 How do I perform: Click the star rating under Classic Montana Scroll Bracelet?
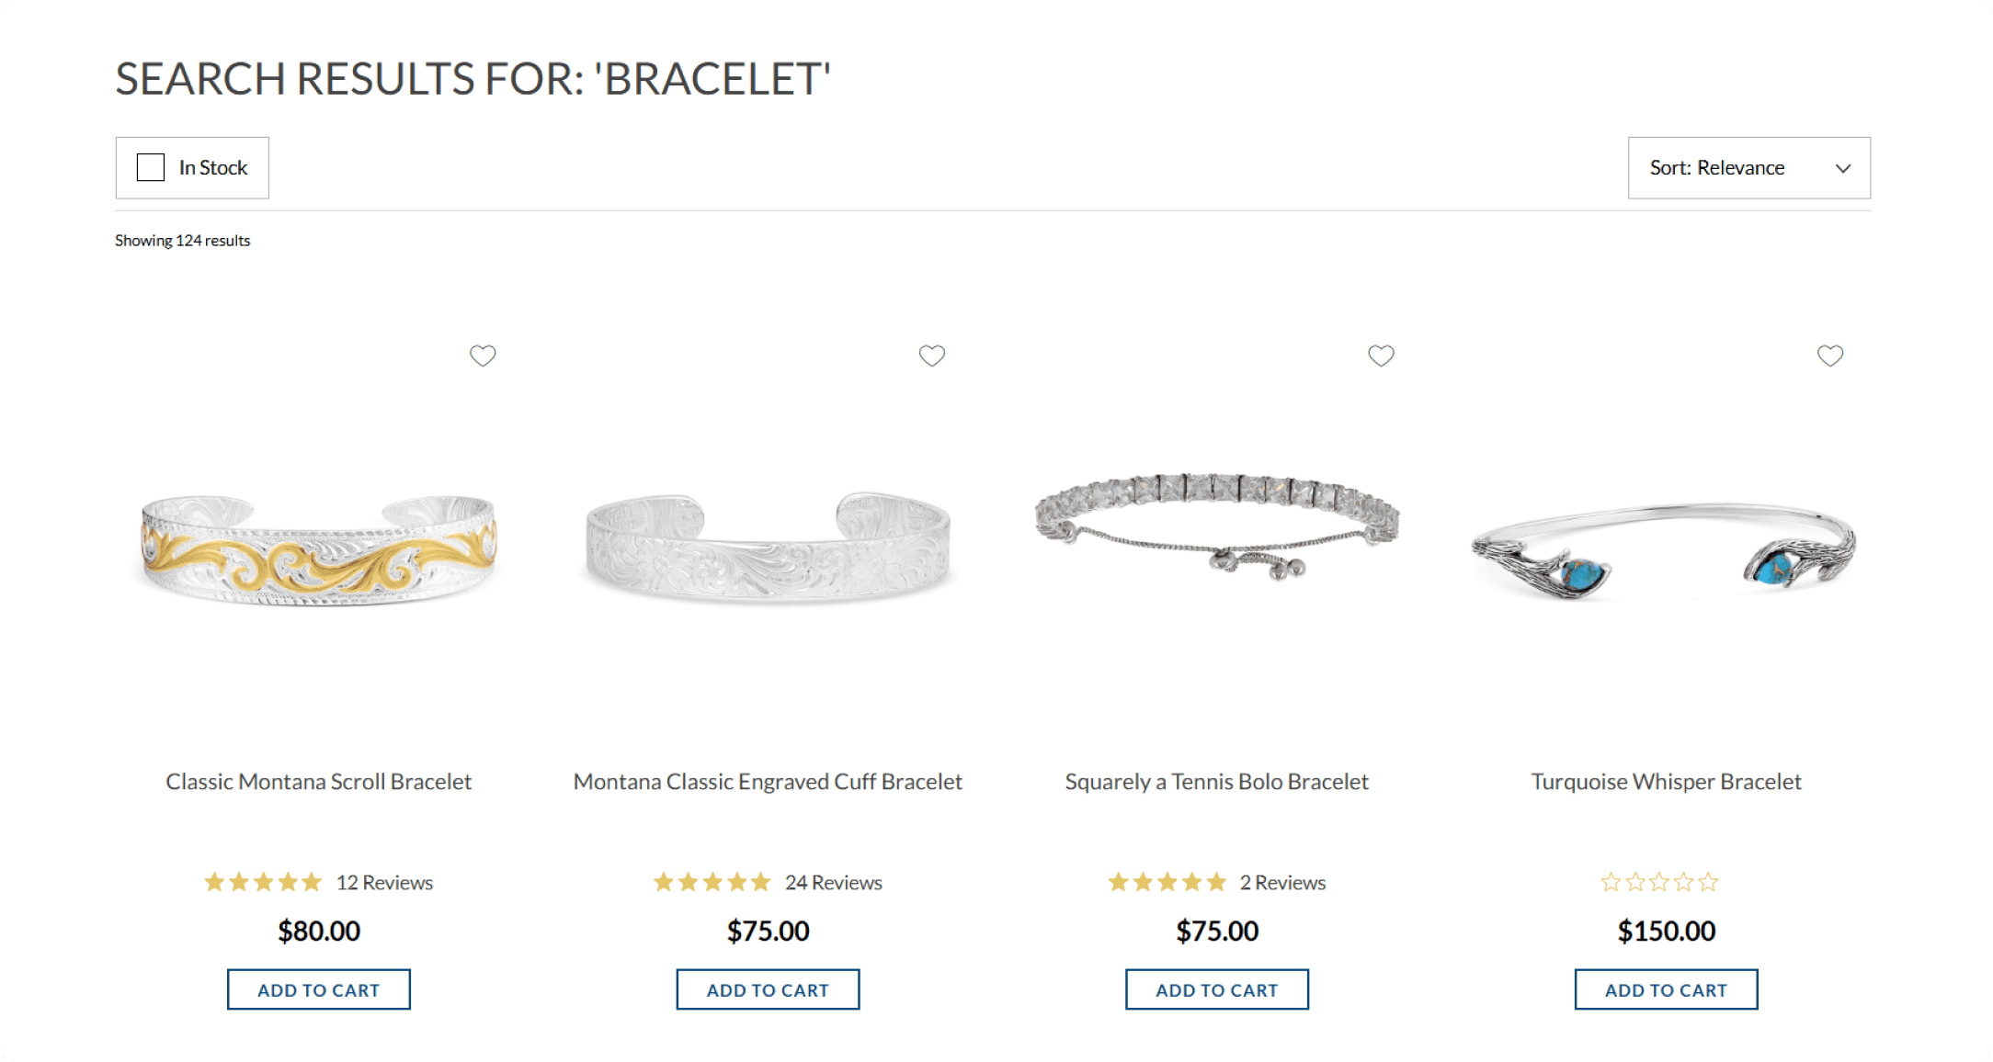click(262, 881)
